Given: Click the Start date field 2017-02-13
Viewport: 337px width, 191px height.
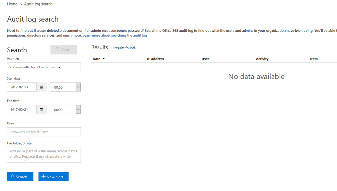Looking at the screenshot, I should coord(22,87).
